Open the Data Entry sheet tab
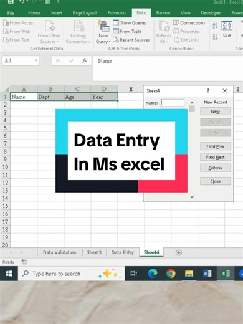Screen dimensions: 243x324 point(123,252)
